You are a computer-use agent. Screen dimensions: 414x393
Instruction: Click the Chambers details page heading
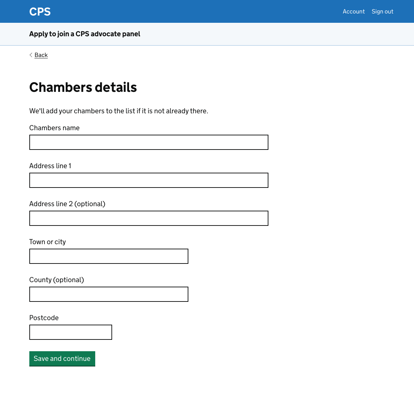click(83, 87)
